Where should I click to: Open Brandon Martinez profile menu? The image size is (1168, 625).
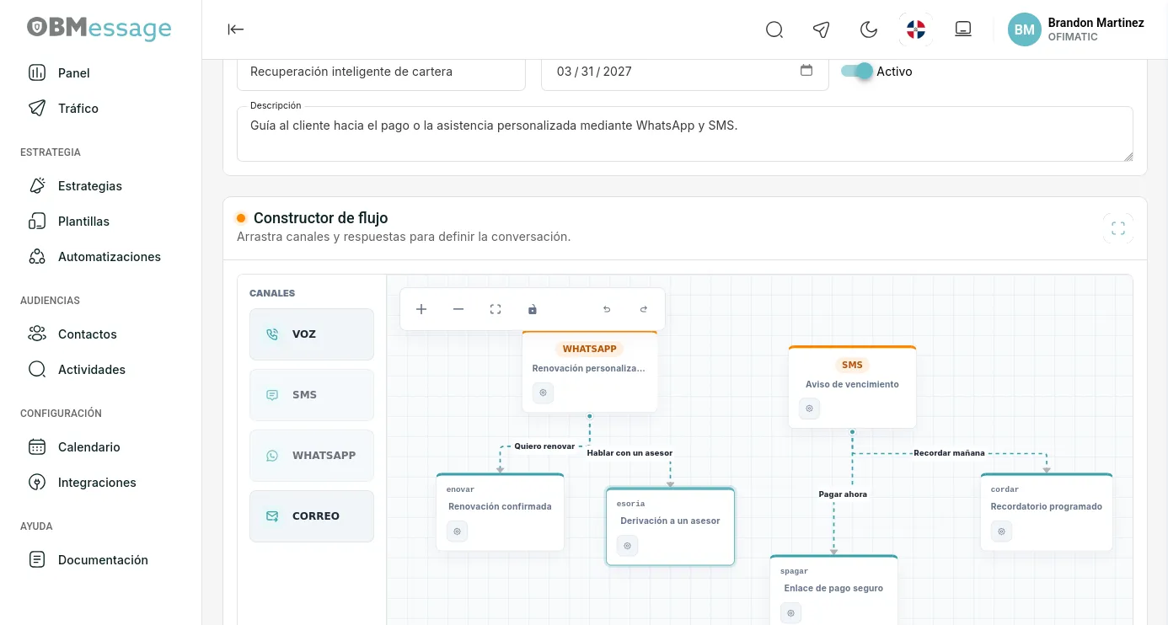[1076, 29]
